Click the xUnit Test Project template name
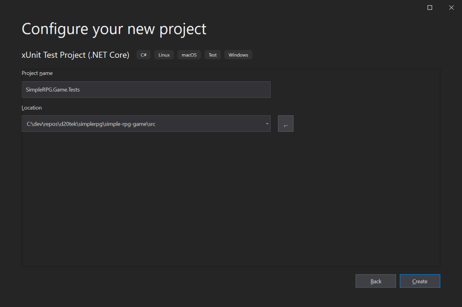Image resolution: width=462 pixels, height=307 pixels. point(75,55)
